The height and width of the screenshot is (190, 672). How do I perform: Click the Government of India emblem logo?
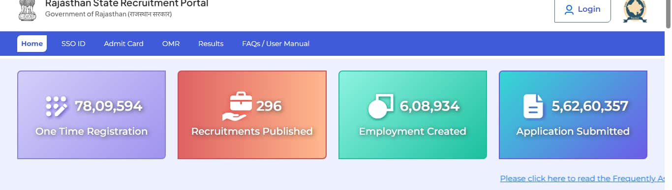click(x=27, y=10)
